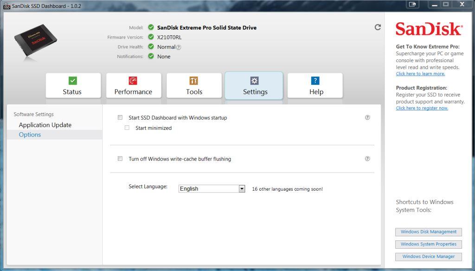Click the Software Settings heading
The height and width of the screenshot is (271, 475).
pyautogui.click(x=33, y=114)
